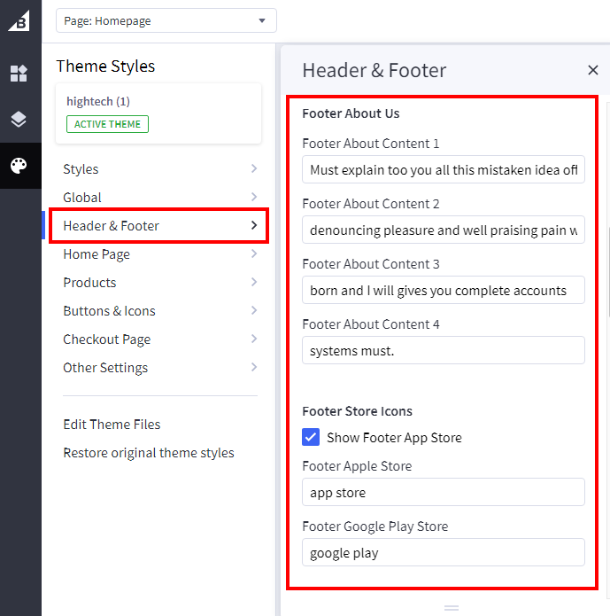Click the Footer Google Play Store field
The width and height of the screenshot is (610, 616).
click(x=443, y=553)
